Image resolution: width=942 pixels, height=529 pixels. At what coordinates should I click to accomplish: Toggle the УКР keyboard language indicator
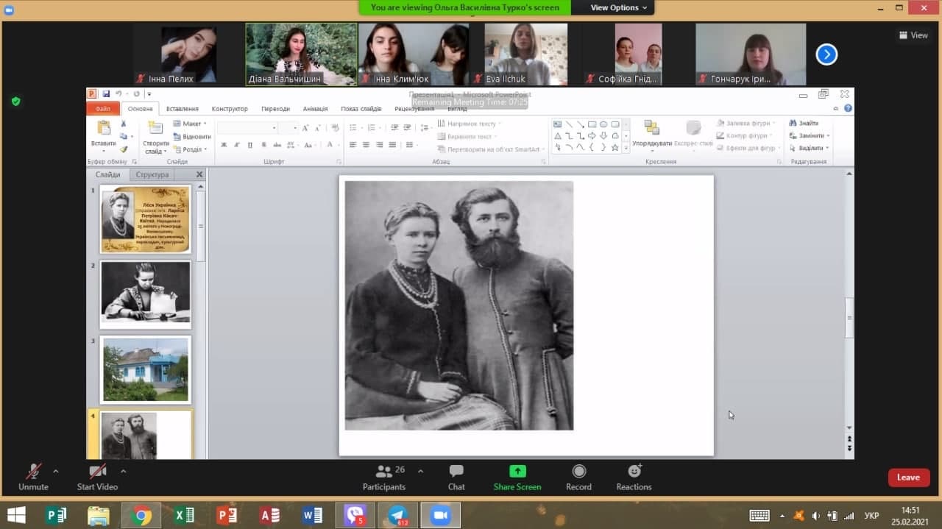(871, 516)
